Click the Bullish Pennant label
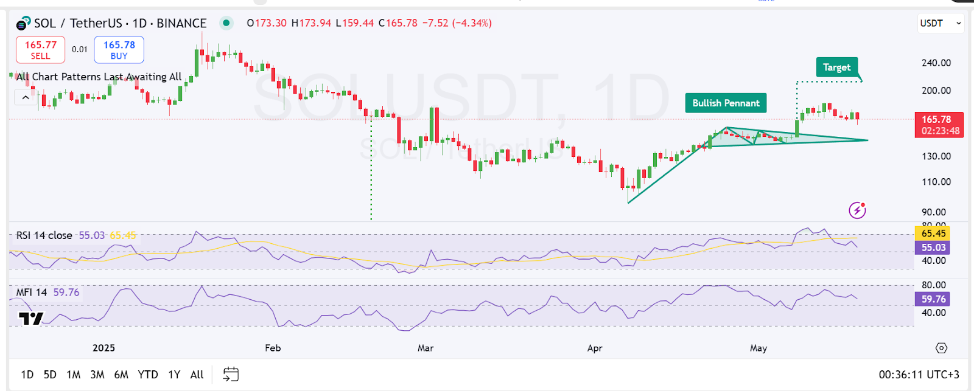The width and height of the screenshot is (974, 391). point(726,103)
